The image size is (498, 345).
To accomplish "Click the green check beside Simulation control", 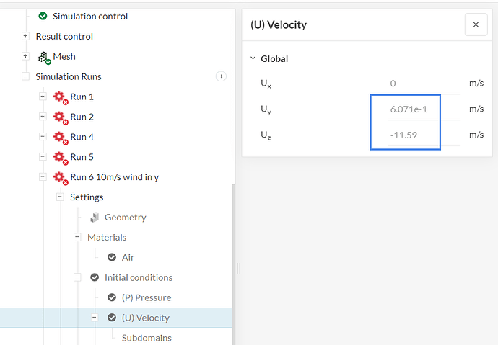I will click(x=43, y=16).
